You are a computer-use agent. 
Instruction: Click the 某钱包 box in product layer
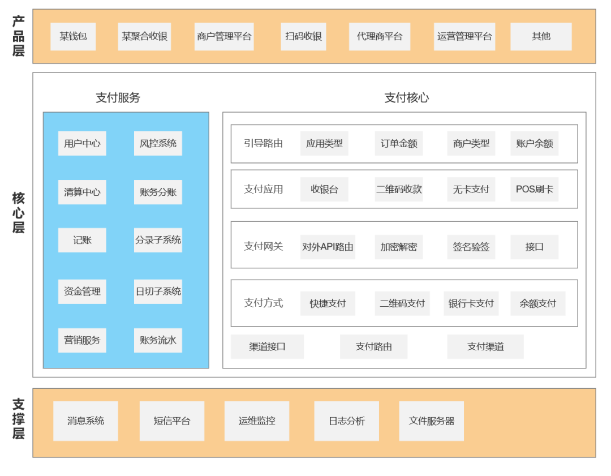click(x=73, y=37)
